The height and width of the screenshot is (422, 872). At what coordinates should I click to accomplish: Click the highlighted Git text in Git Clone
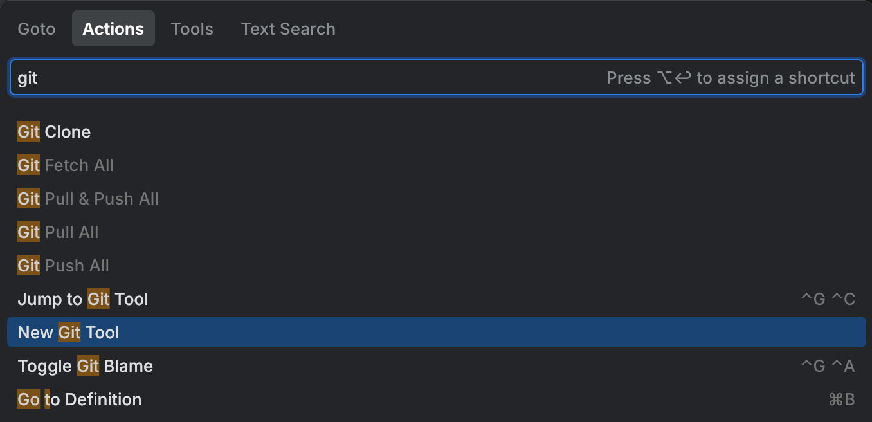click(x=28, y=131)
